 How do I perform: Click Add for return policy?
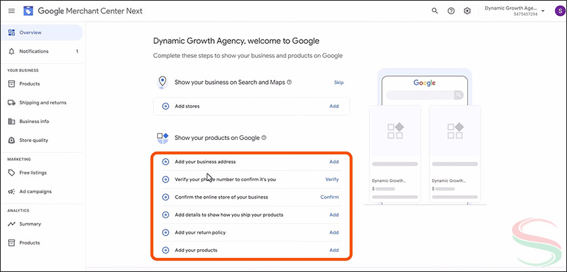[333, 232]
